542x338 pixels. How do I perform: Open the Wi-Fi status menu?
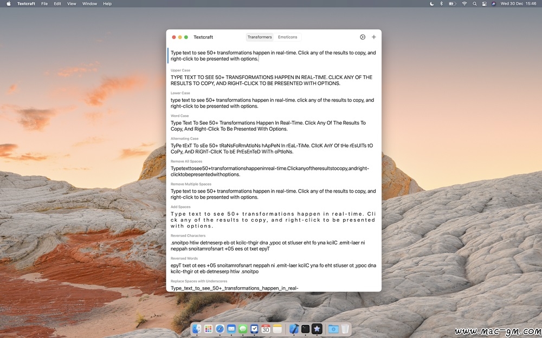tap(464, 3)
